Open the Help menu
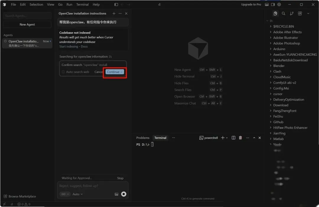The image size is (319, 207). click(x=96, y=4)
